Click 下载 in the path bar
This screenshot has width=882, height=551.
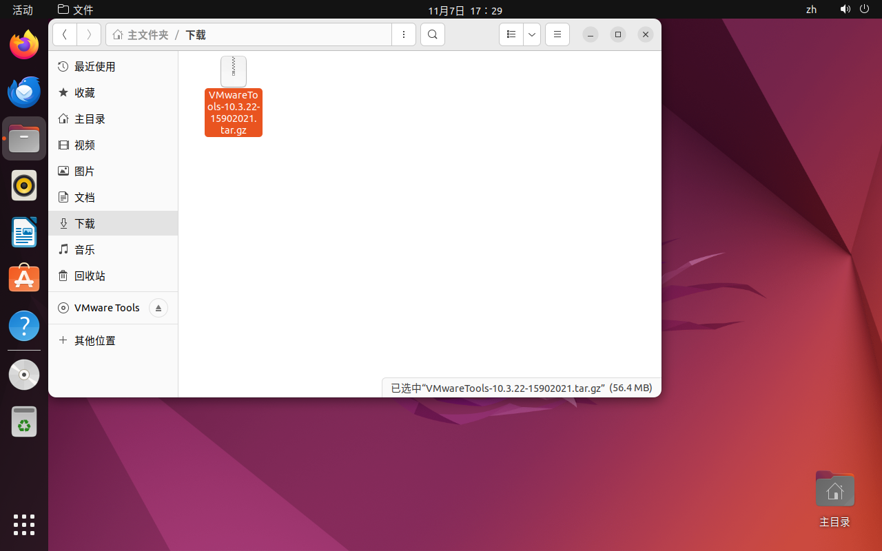coord(196,34)
